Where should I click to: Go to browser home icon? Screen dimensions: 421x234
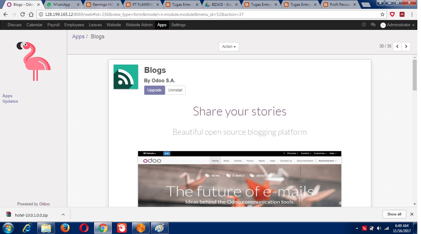(x=31, y=14)
